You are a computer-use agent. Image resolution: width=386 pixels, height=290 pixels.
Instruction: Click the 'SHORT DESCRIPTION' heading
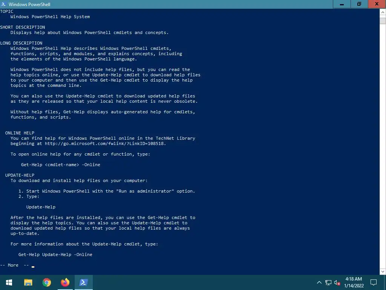[22, 27]
